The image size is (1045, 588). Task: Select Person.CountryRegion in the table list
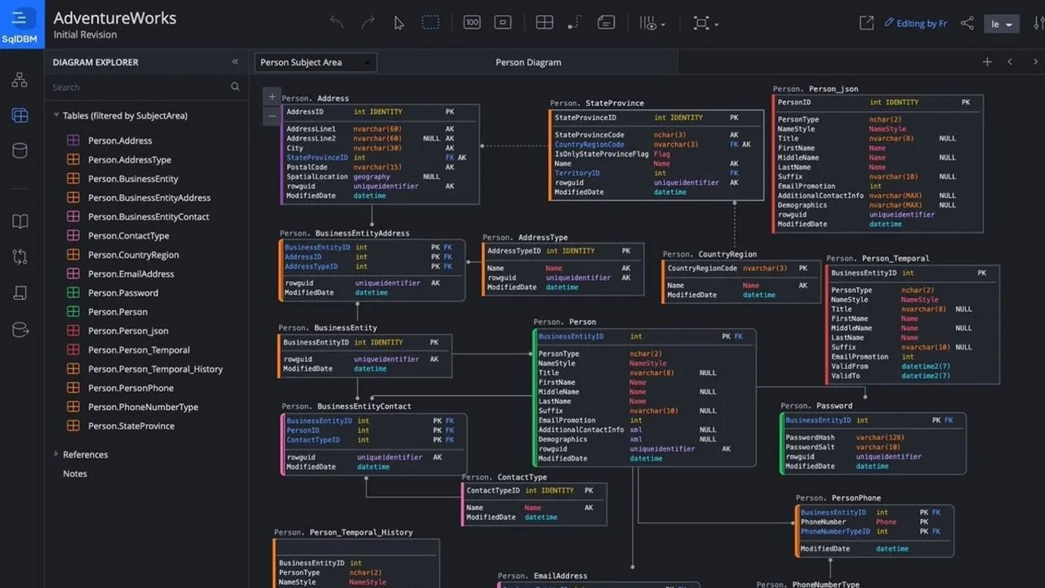coord(134,255)
